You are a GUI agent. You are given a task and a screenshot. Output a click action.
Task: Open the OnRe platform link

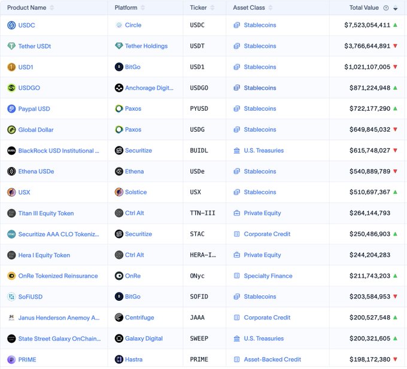133,276
